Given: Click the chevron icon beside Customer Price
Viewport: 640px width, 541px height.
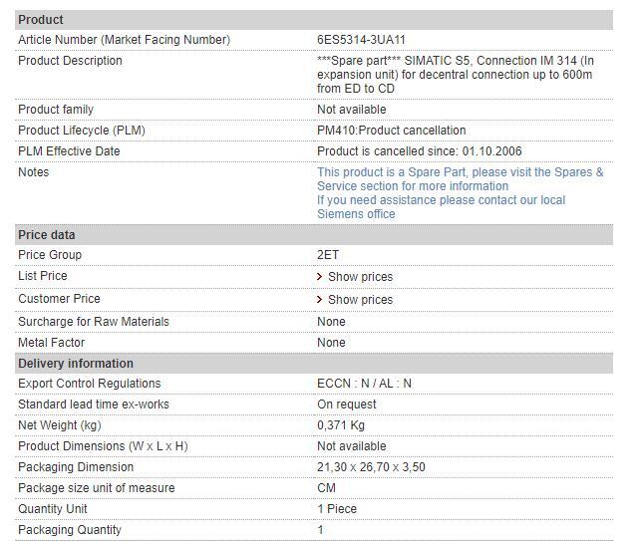Looking at the screenshot, I should coord(320,300).
